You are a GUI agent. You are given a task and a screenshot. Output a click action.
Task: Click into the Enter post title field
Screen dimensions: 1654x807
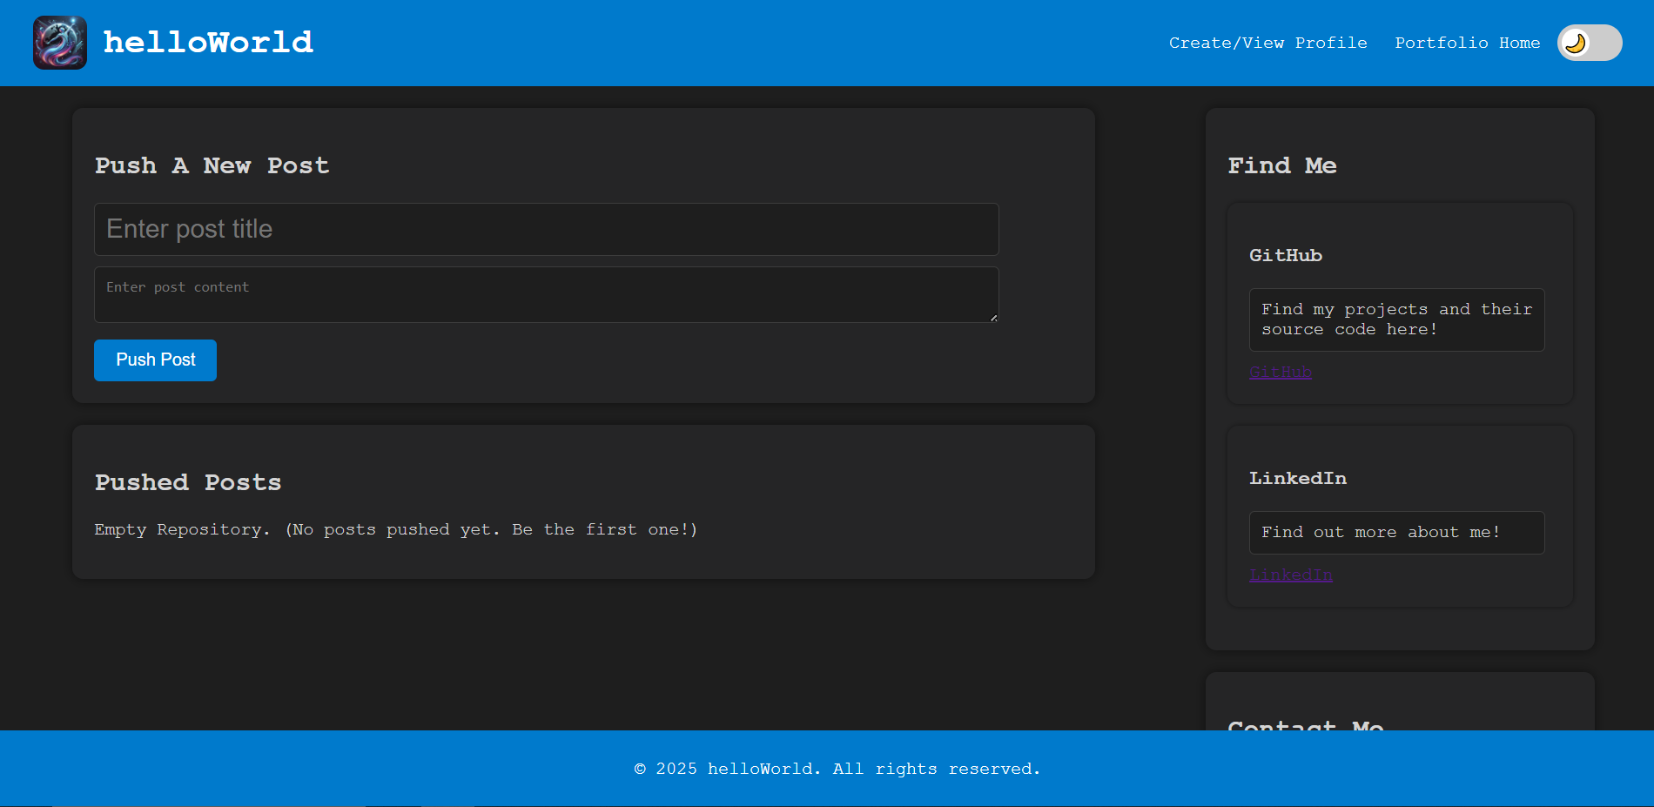click(x=546, y=229)
